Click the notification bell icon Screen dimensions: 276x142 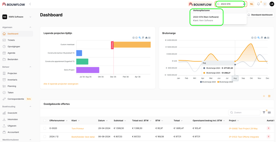(x=259, y=4)
